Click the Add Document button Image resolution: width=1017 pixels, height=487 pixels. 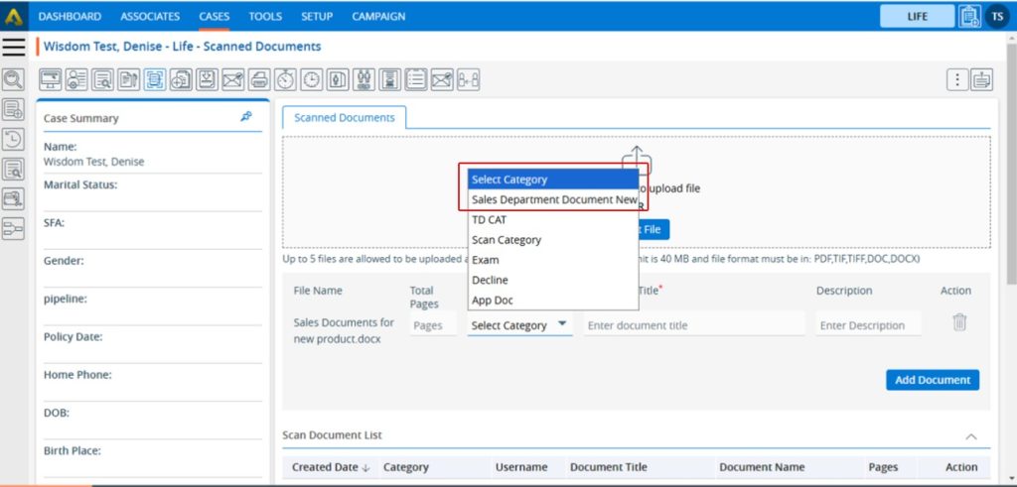click(932, 380)
